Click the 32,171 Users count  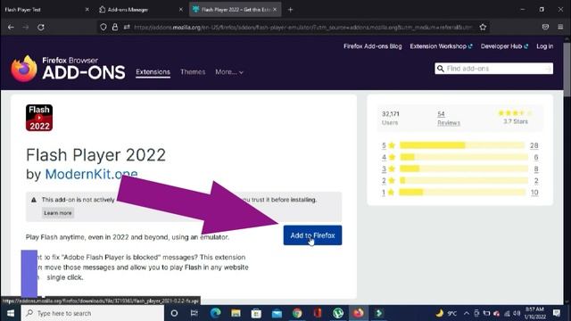[x=391, y=119]
